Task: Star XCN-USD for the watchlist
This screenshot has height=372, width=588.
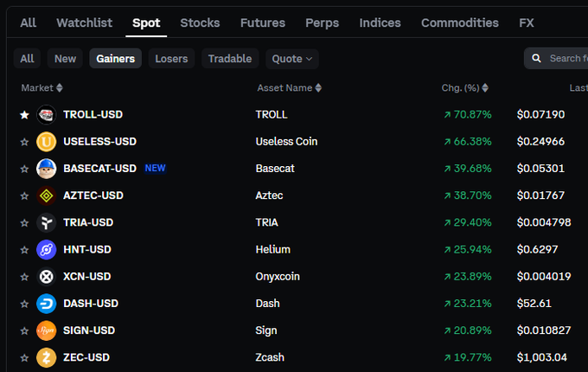Action: click(24, 277)
